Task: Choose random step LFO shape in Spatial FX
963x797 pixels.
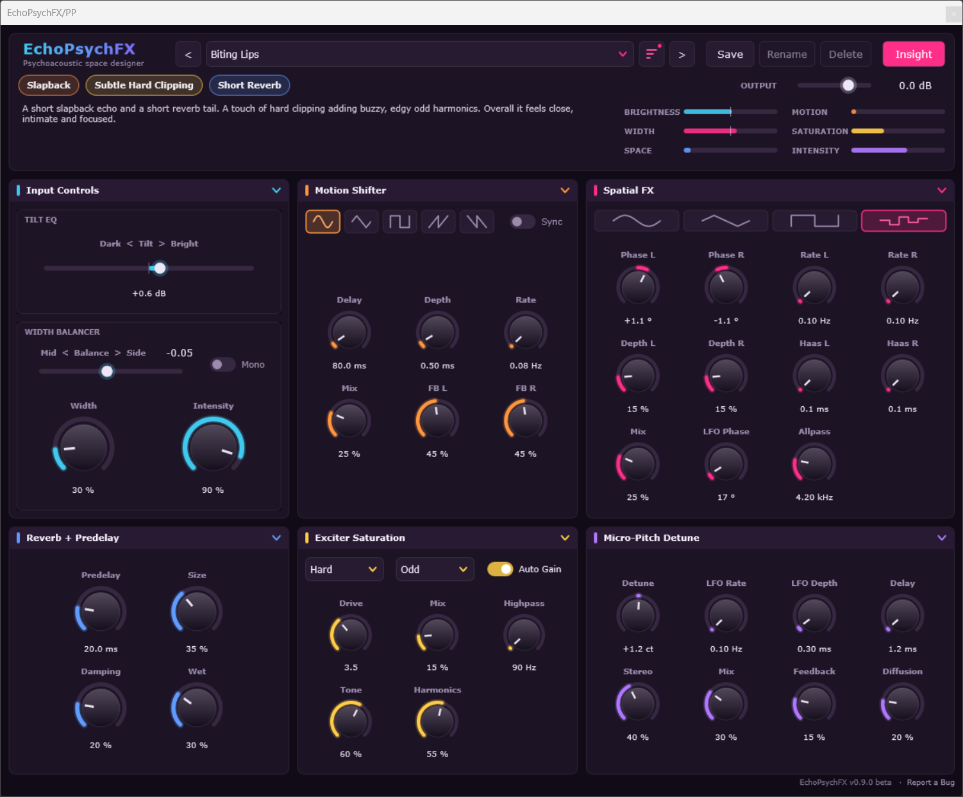Action: (903, 221)
